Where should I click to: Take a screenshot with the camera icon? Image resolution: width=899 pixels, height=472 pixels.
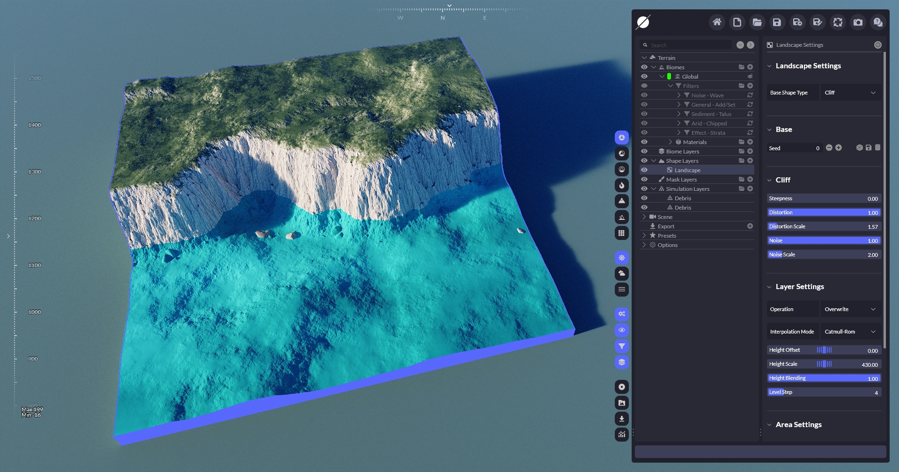pos(858,22)
